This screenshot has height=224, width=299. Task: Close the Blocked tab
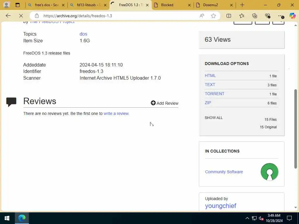click(x=189, y=5)
